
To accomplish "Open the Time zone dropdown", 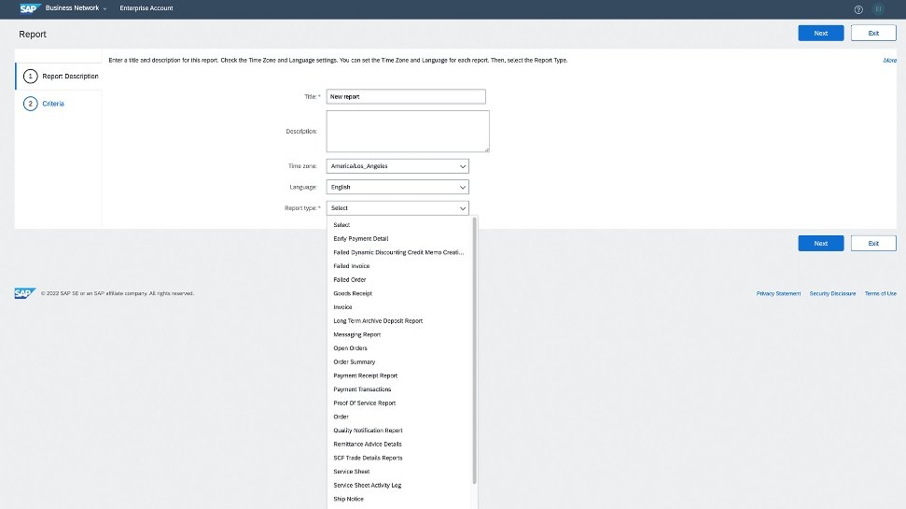I will pyautogui.click(x=397, y=166).
